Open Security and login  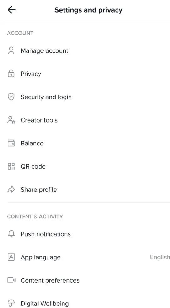pos(85,97)
